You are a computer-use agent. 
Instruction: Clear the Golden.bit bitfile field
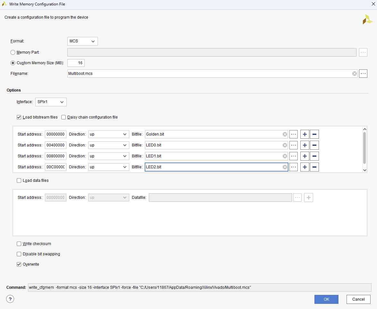pos(285,134)
